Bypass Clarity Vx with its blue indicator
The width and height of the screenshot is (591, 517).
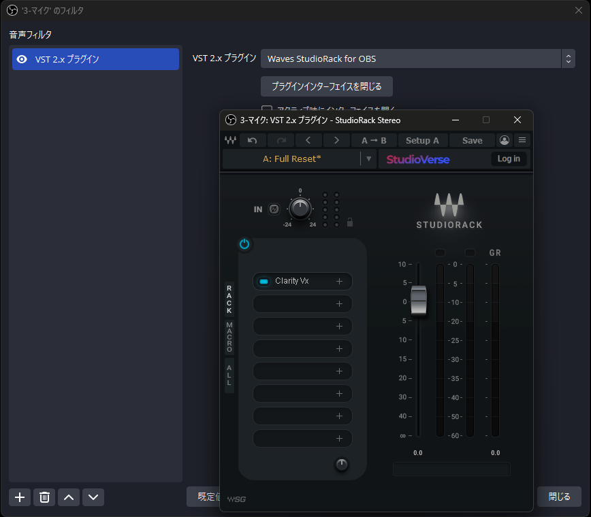(x=264, y=281)
